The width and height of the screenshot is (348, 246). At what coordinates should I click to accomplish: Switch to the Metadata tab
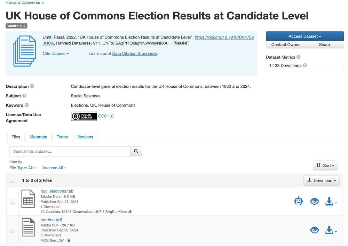click(38, 137)
